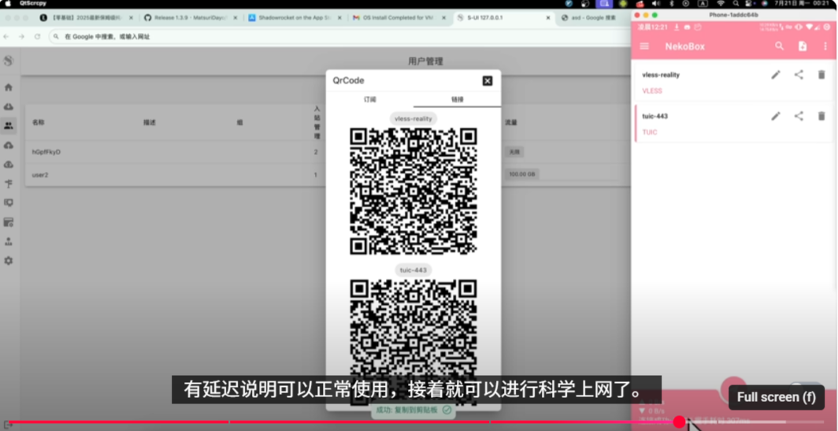Click the volume icon in macOS menu bar

click(x=656, y=3)
